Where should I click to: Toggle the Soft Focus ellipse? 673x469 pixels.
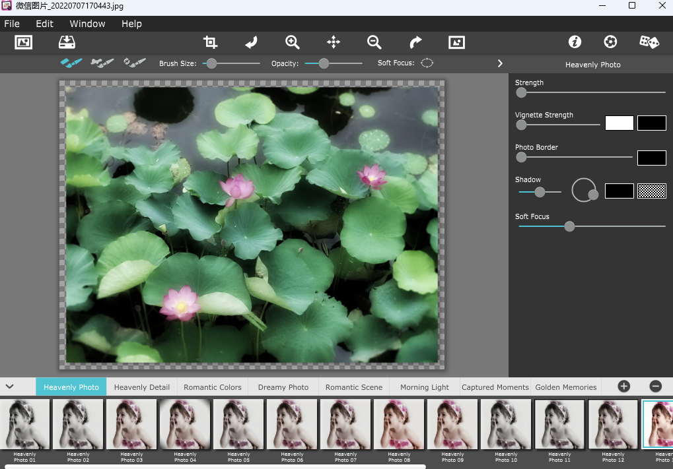(x=427, y=63)
